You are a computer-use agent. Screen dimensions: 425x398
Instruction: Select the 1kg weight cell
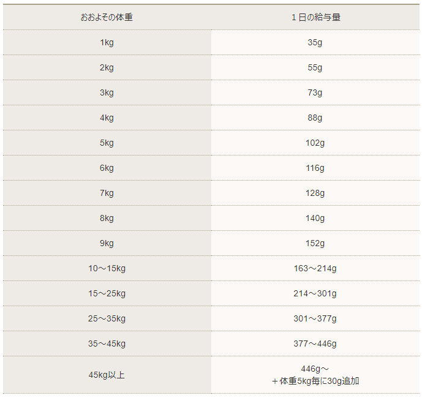pyautogui.click(x=107, y=42)
